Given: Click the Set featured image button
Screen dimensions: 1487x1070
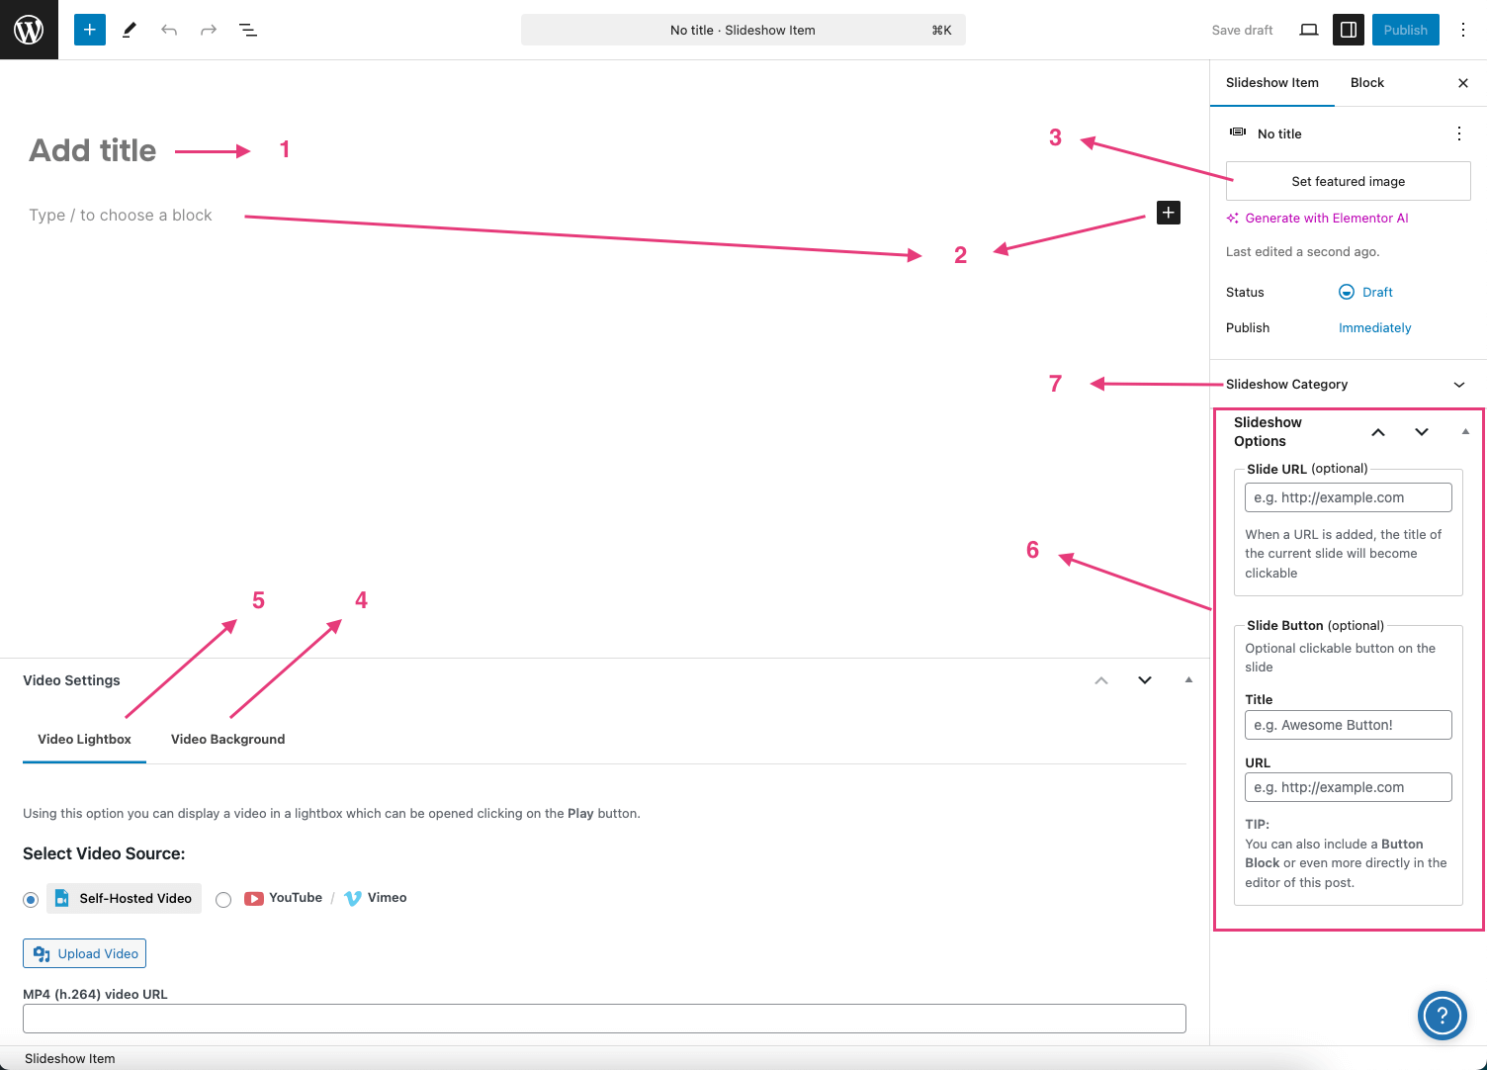Looking at the screenshot, I should (x=1348, y=182).
